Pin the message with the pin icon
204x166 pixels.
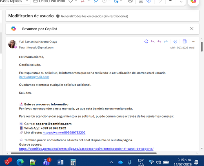click(x=96, y=1)
